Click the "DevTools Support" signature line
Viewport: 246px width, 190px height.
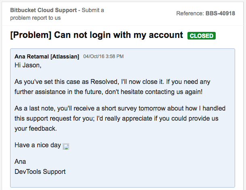[40, 171]
